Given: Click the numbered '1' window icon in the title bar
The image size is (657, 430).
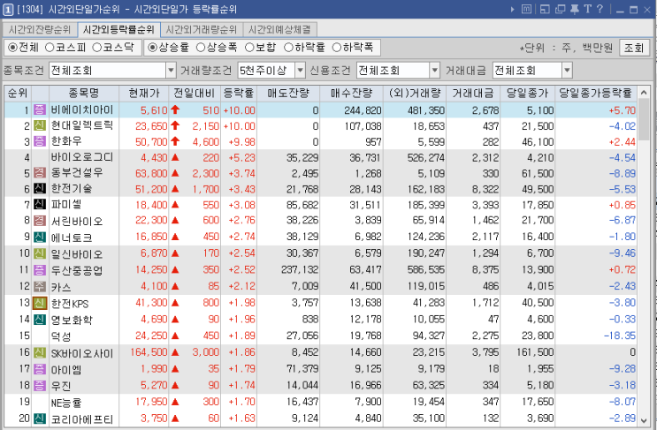Looking at the screenshot, I should tap(8, 10).
